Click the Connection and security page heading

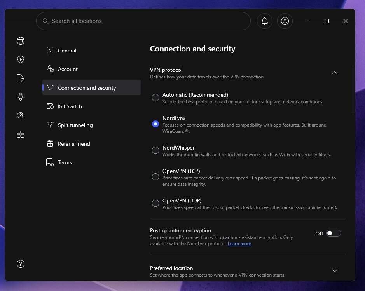192,49
